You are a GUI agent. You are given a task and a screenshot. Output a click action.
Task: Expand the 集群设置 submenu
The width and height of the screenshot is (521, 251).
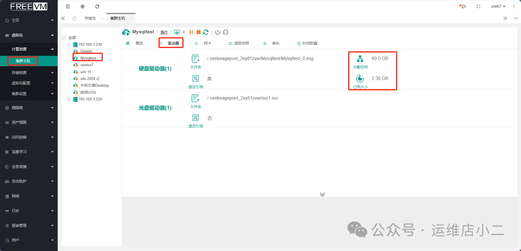click(29, 94)
